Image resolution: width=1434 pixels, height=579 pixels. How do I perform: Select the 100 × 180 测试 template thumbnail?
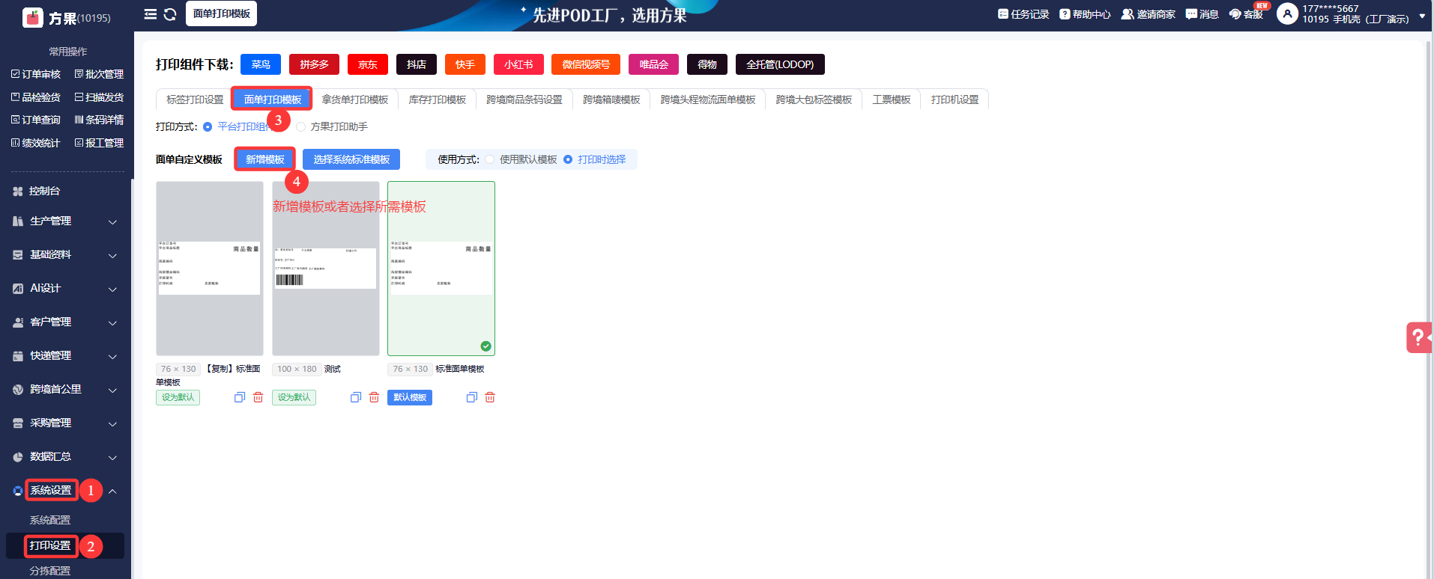pyautogui.click(x=325, y=268)
